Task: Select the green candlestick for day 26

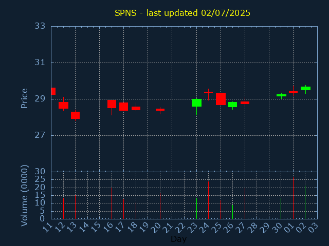Action: (x=233, y=105)
